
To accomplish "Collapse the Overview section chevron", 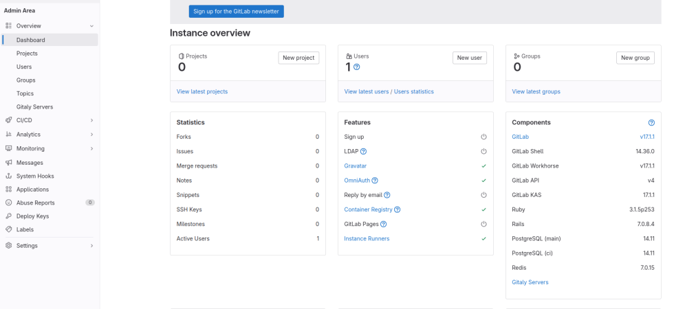I will 91,26.
